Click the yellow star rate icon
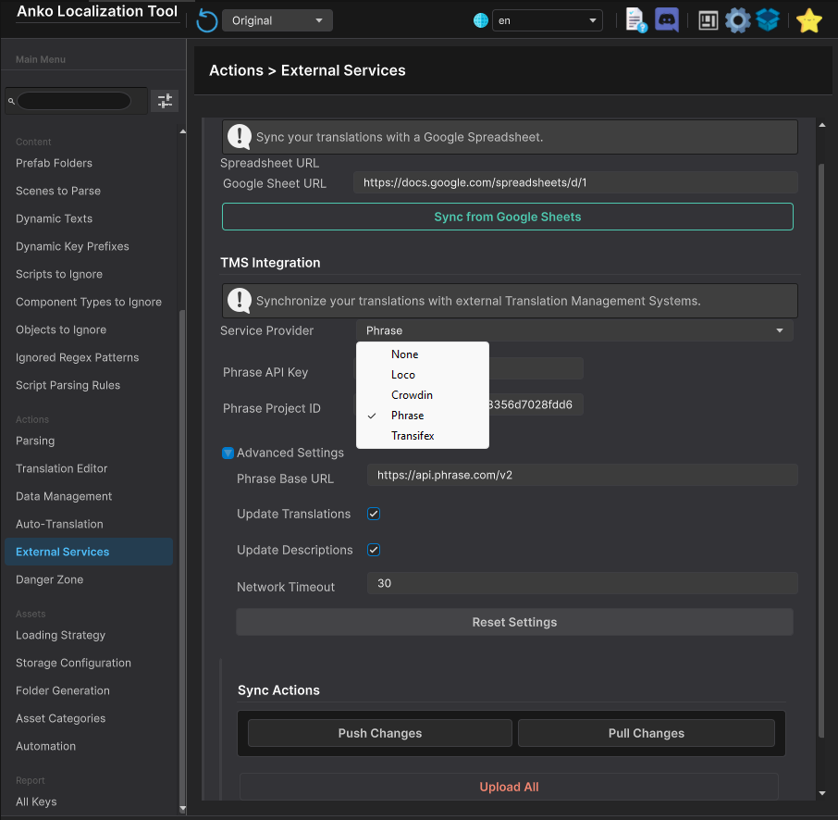This screenshot has width=838, height=820. [x=809, y=20]
